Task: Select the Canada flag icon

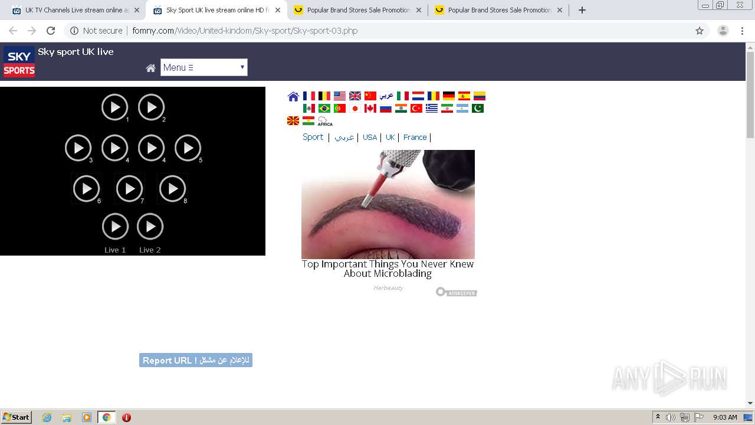Action: pyautogui.click(x=370, y=108)
